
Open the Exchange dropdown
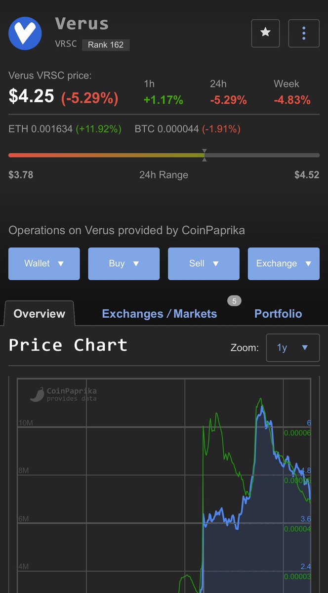point(284,263)
